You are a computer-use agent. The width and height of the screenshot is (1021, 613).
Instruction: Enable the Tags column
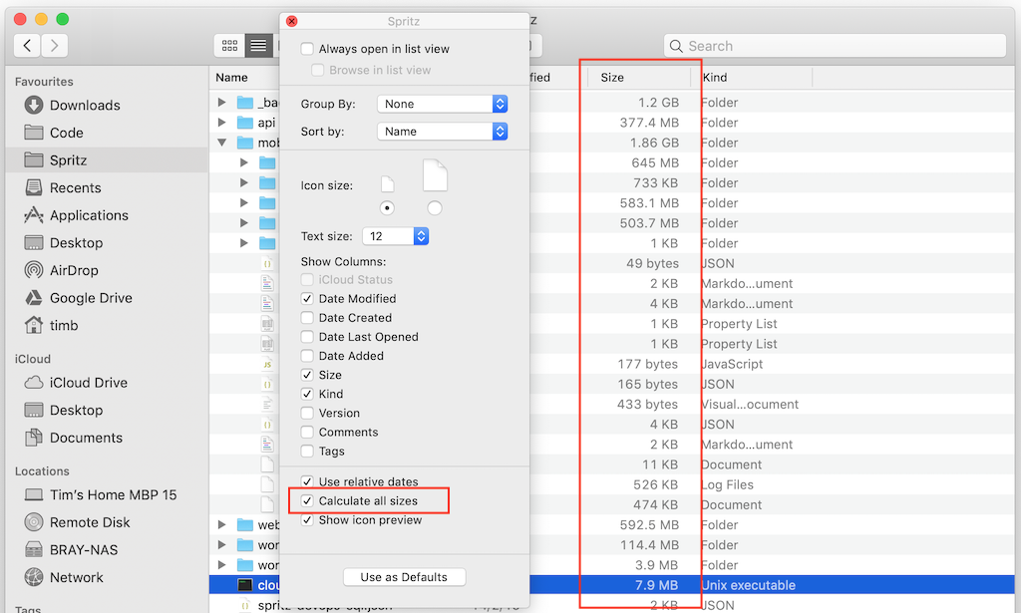[307, 451]
